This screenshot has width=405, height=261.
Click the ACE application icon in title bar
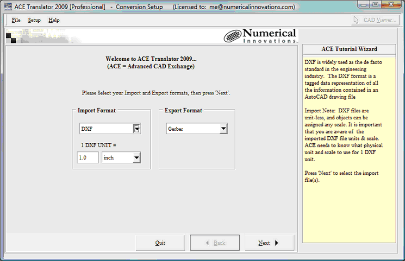point(8,7)
